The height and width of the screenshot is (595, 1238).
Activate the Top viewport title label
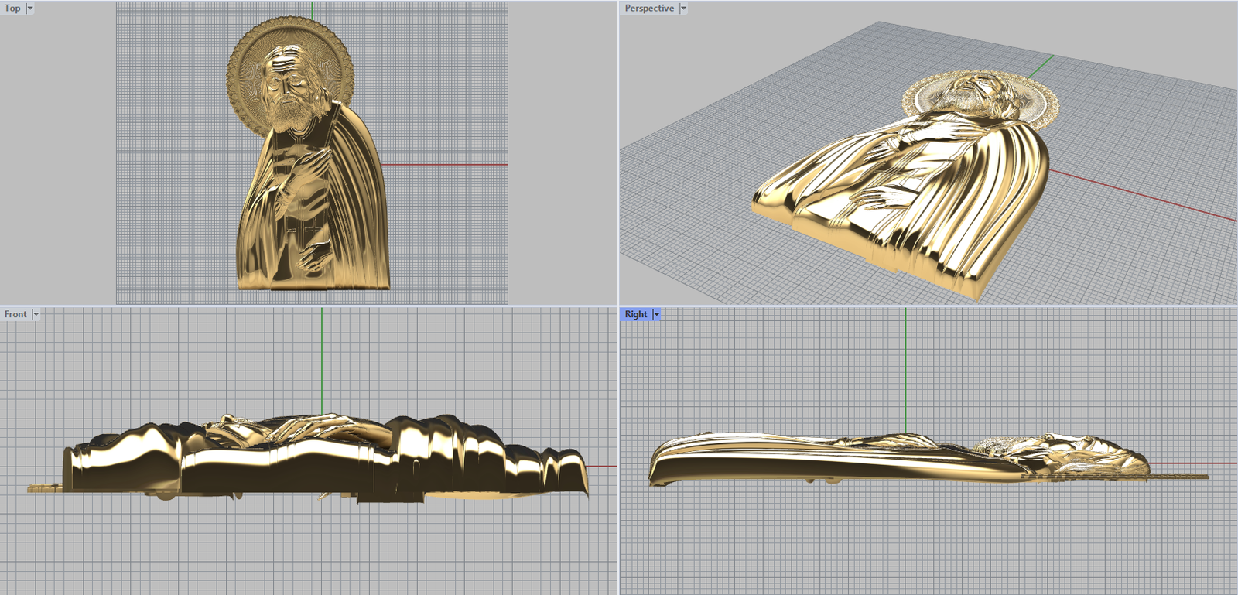tap(12, 9)
